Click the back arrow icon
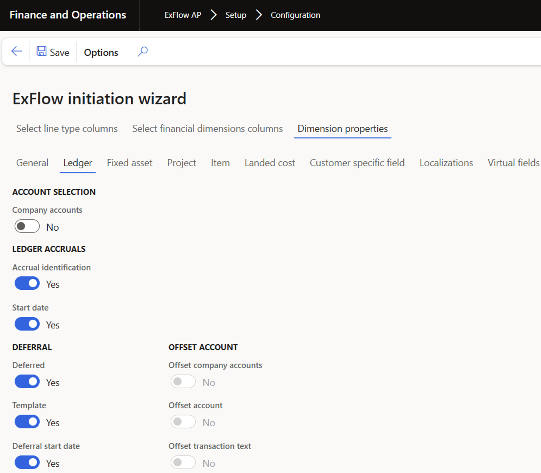Viewport: 541px width, 473px height. (x=16, y=52)
